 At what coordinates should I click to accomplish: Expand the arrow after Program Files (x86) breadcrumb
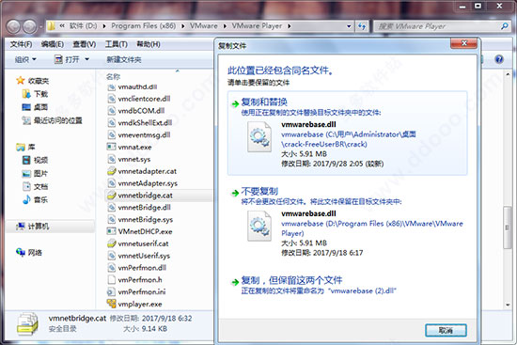coord(183,26)
